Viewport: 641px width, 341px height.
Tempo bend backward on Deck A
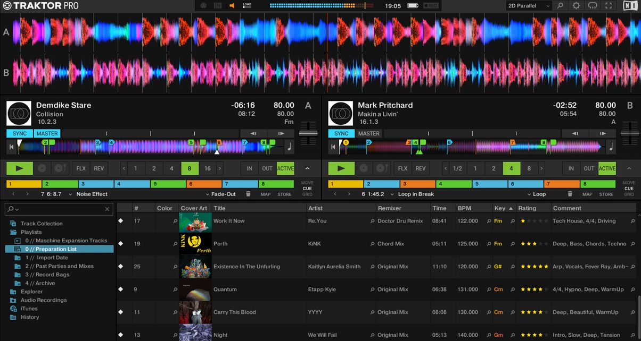(253, 133)
